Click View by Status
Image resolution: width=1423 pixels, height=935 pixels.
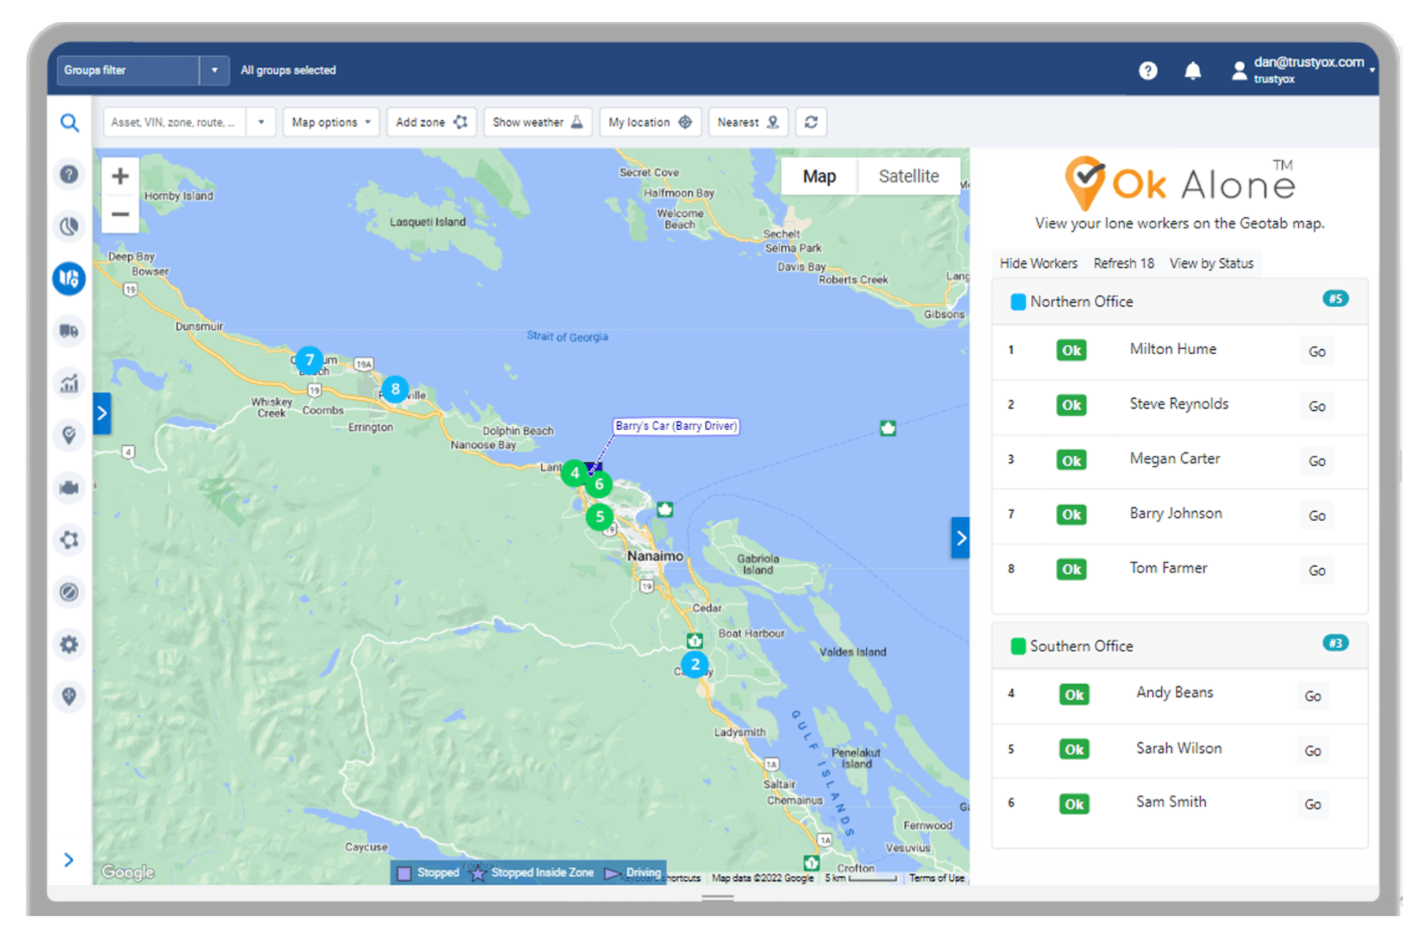point(1211,263)
